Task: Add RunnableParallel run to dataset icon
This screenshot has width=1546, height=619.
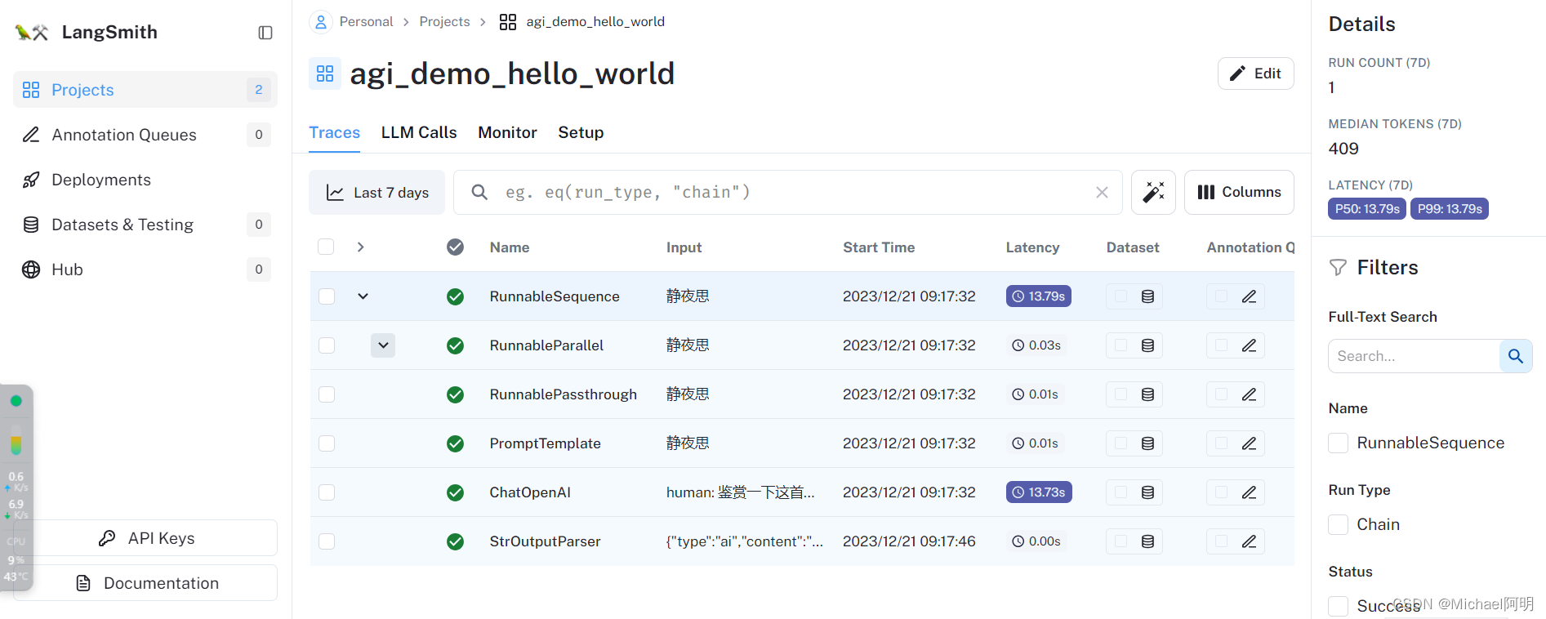Action: click(1147, 345)
